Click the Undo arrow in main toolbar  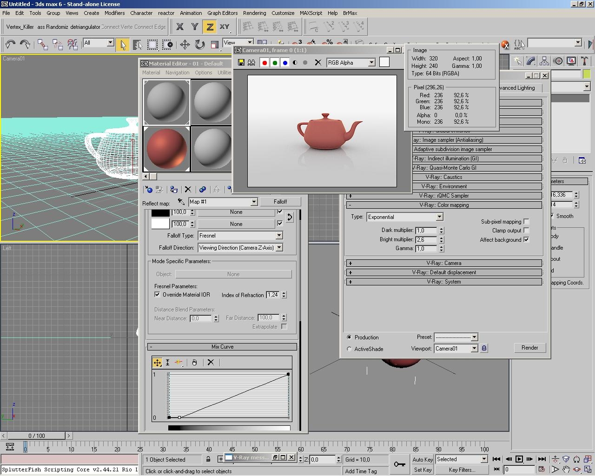[x=10, y=44]
